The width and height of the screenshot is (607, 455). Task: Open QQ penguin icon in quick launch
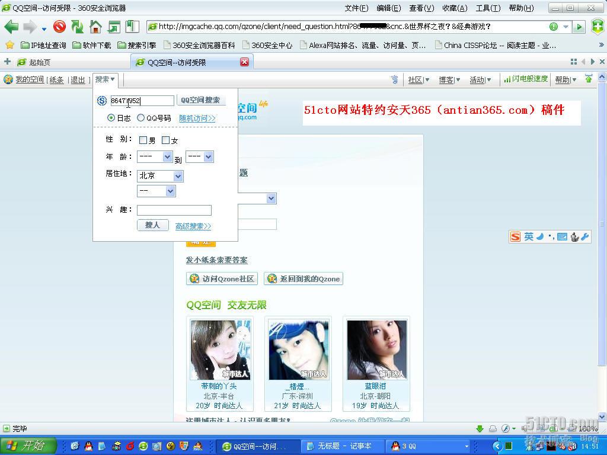(x=89, y=446)
